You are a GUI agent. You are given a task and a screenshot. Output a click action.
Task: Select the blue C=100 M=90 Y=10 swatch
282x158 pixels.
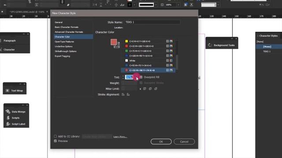148,56
